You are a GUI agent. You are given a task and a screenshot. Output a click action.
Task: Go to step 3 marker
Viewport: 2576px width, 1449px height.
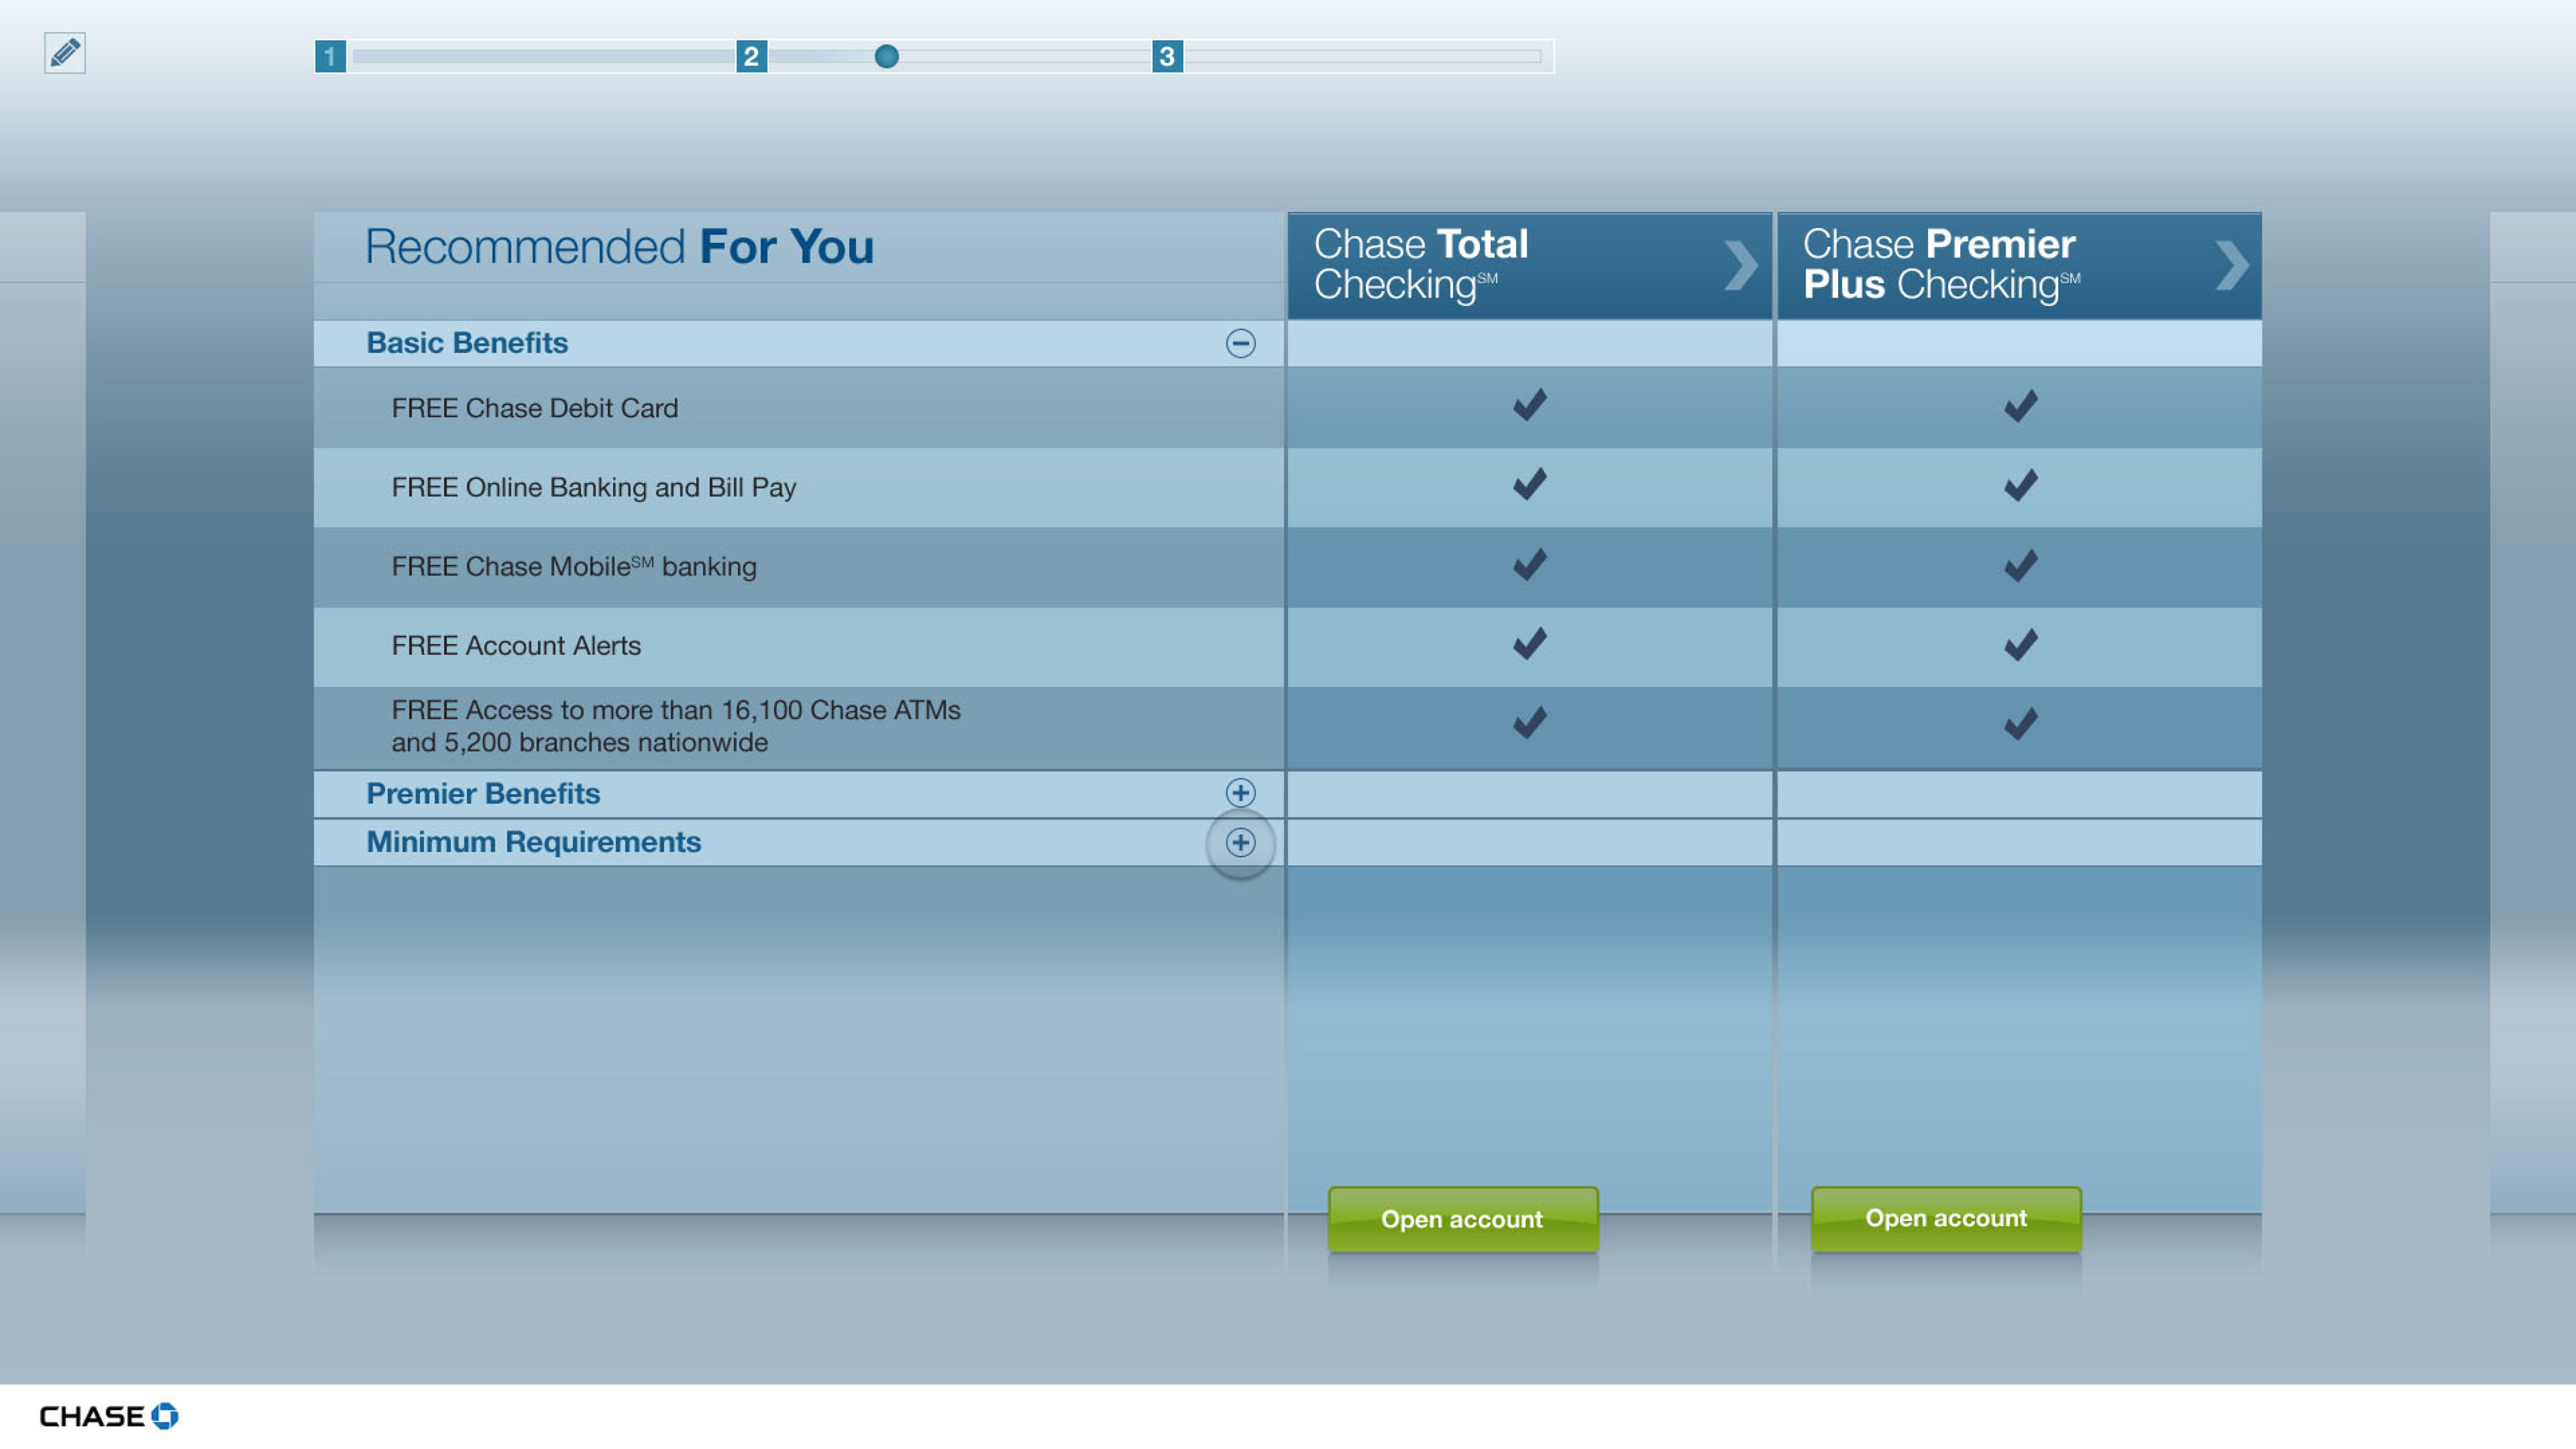1167,56
